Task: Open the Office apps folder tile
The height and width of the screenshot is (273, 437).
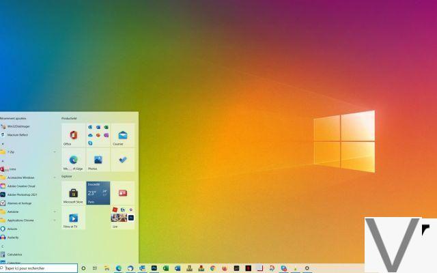Action: (x=98, y=135)
